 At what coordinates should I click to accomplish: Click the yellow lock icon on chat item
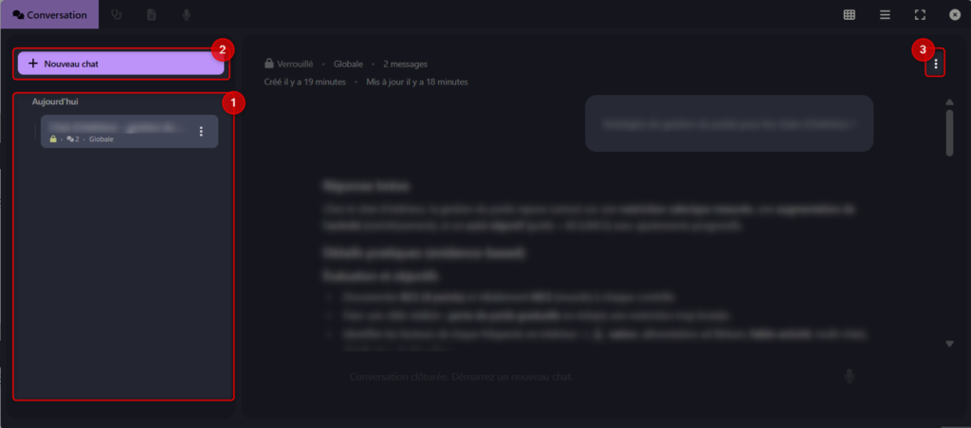(53, 140)
